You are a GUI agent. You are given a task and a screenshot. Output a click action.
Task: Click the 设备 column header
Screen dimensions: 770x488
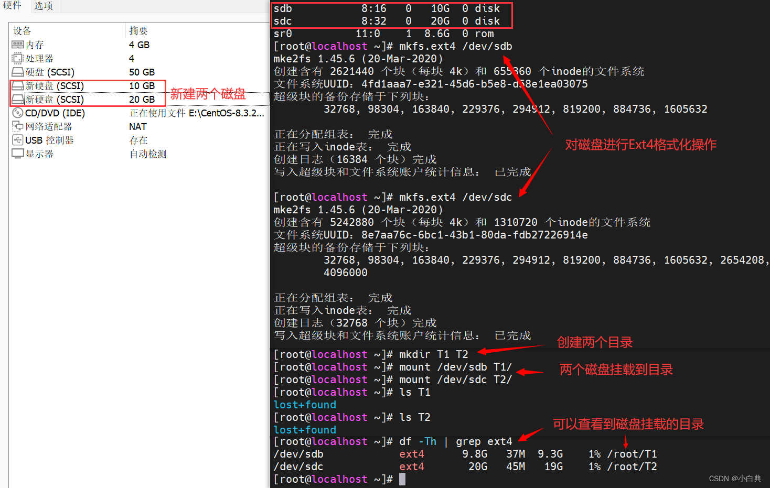click(x=23, y=31)
